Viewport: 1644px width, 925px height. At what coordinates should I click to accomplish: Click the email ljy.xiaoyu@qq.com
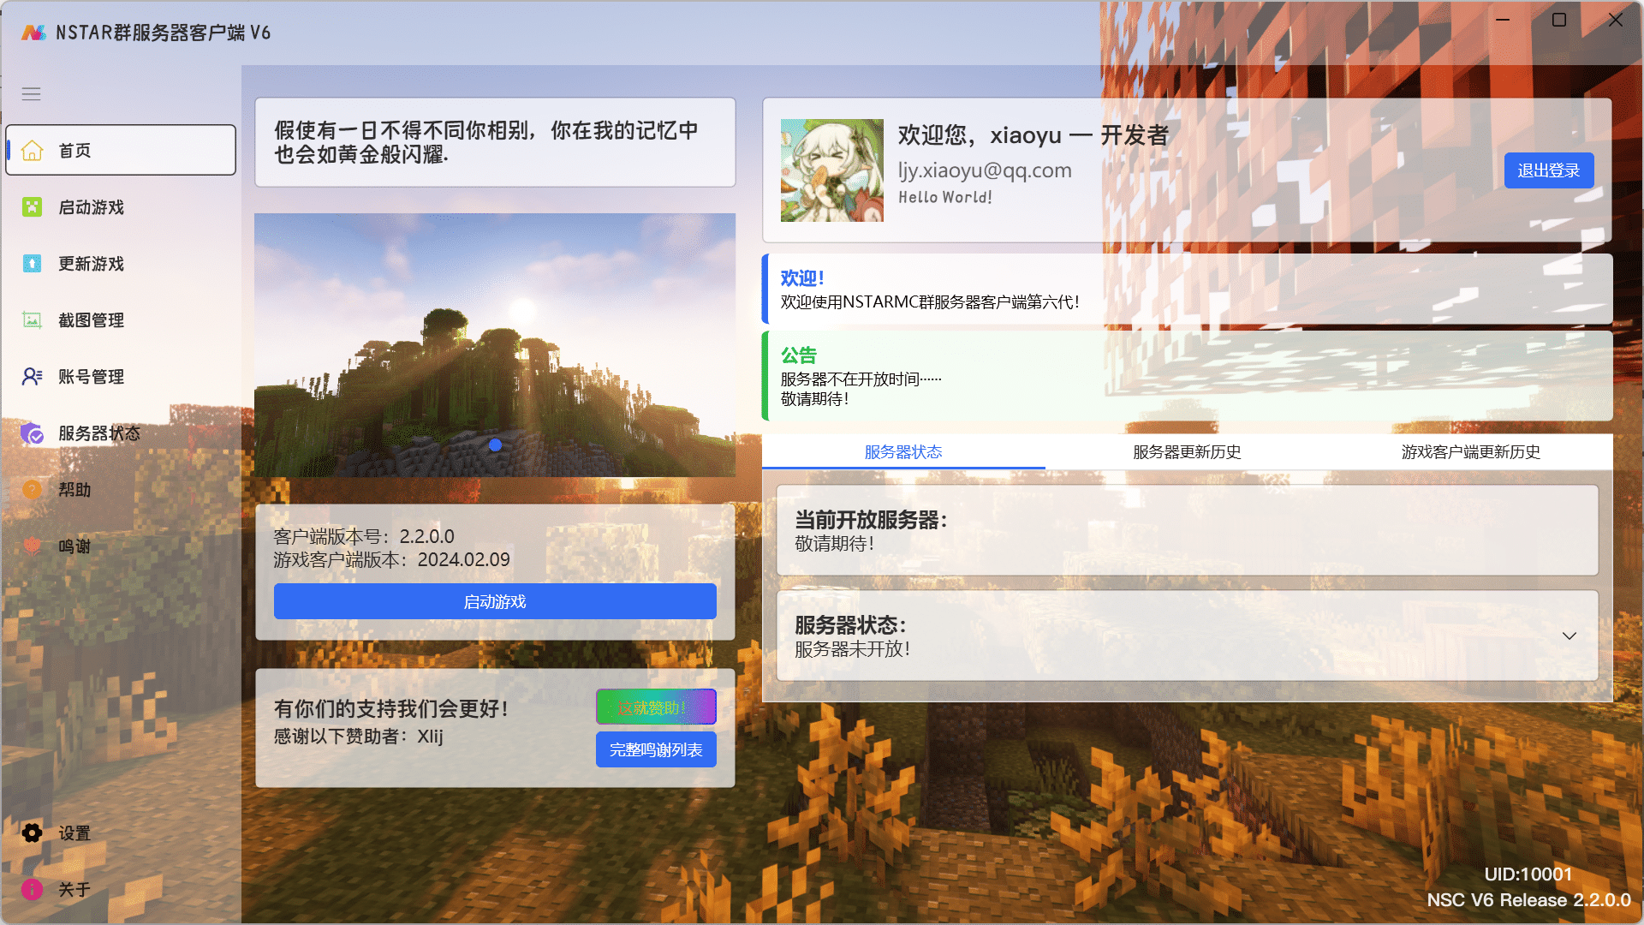[x=985, y=170]
